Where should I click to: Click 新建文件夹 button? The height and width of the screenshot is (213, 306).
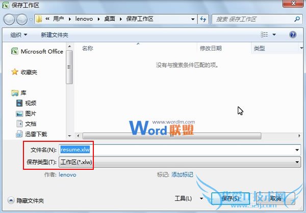55,35
